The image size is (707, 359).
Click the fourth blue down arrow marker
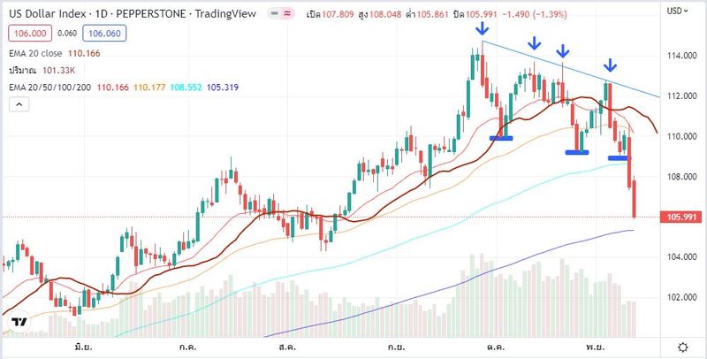tap(610, 65)
